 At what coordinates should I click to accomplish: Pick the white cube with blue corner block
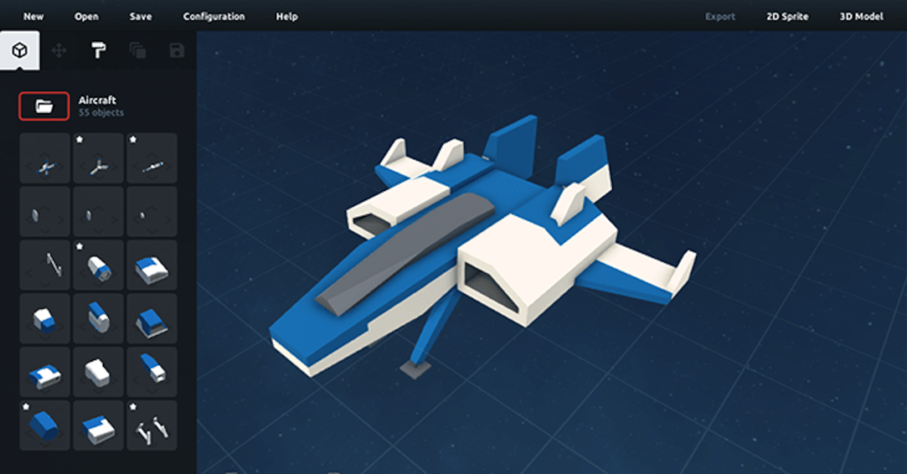pos(45,318)
